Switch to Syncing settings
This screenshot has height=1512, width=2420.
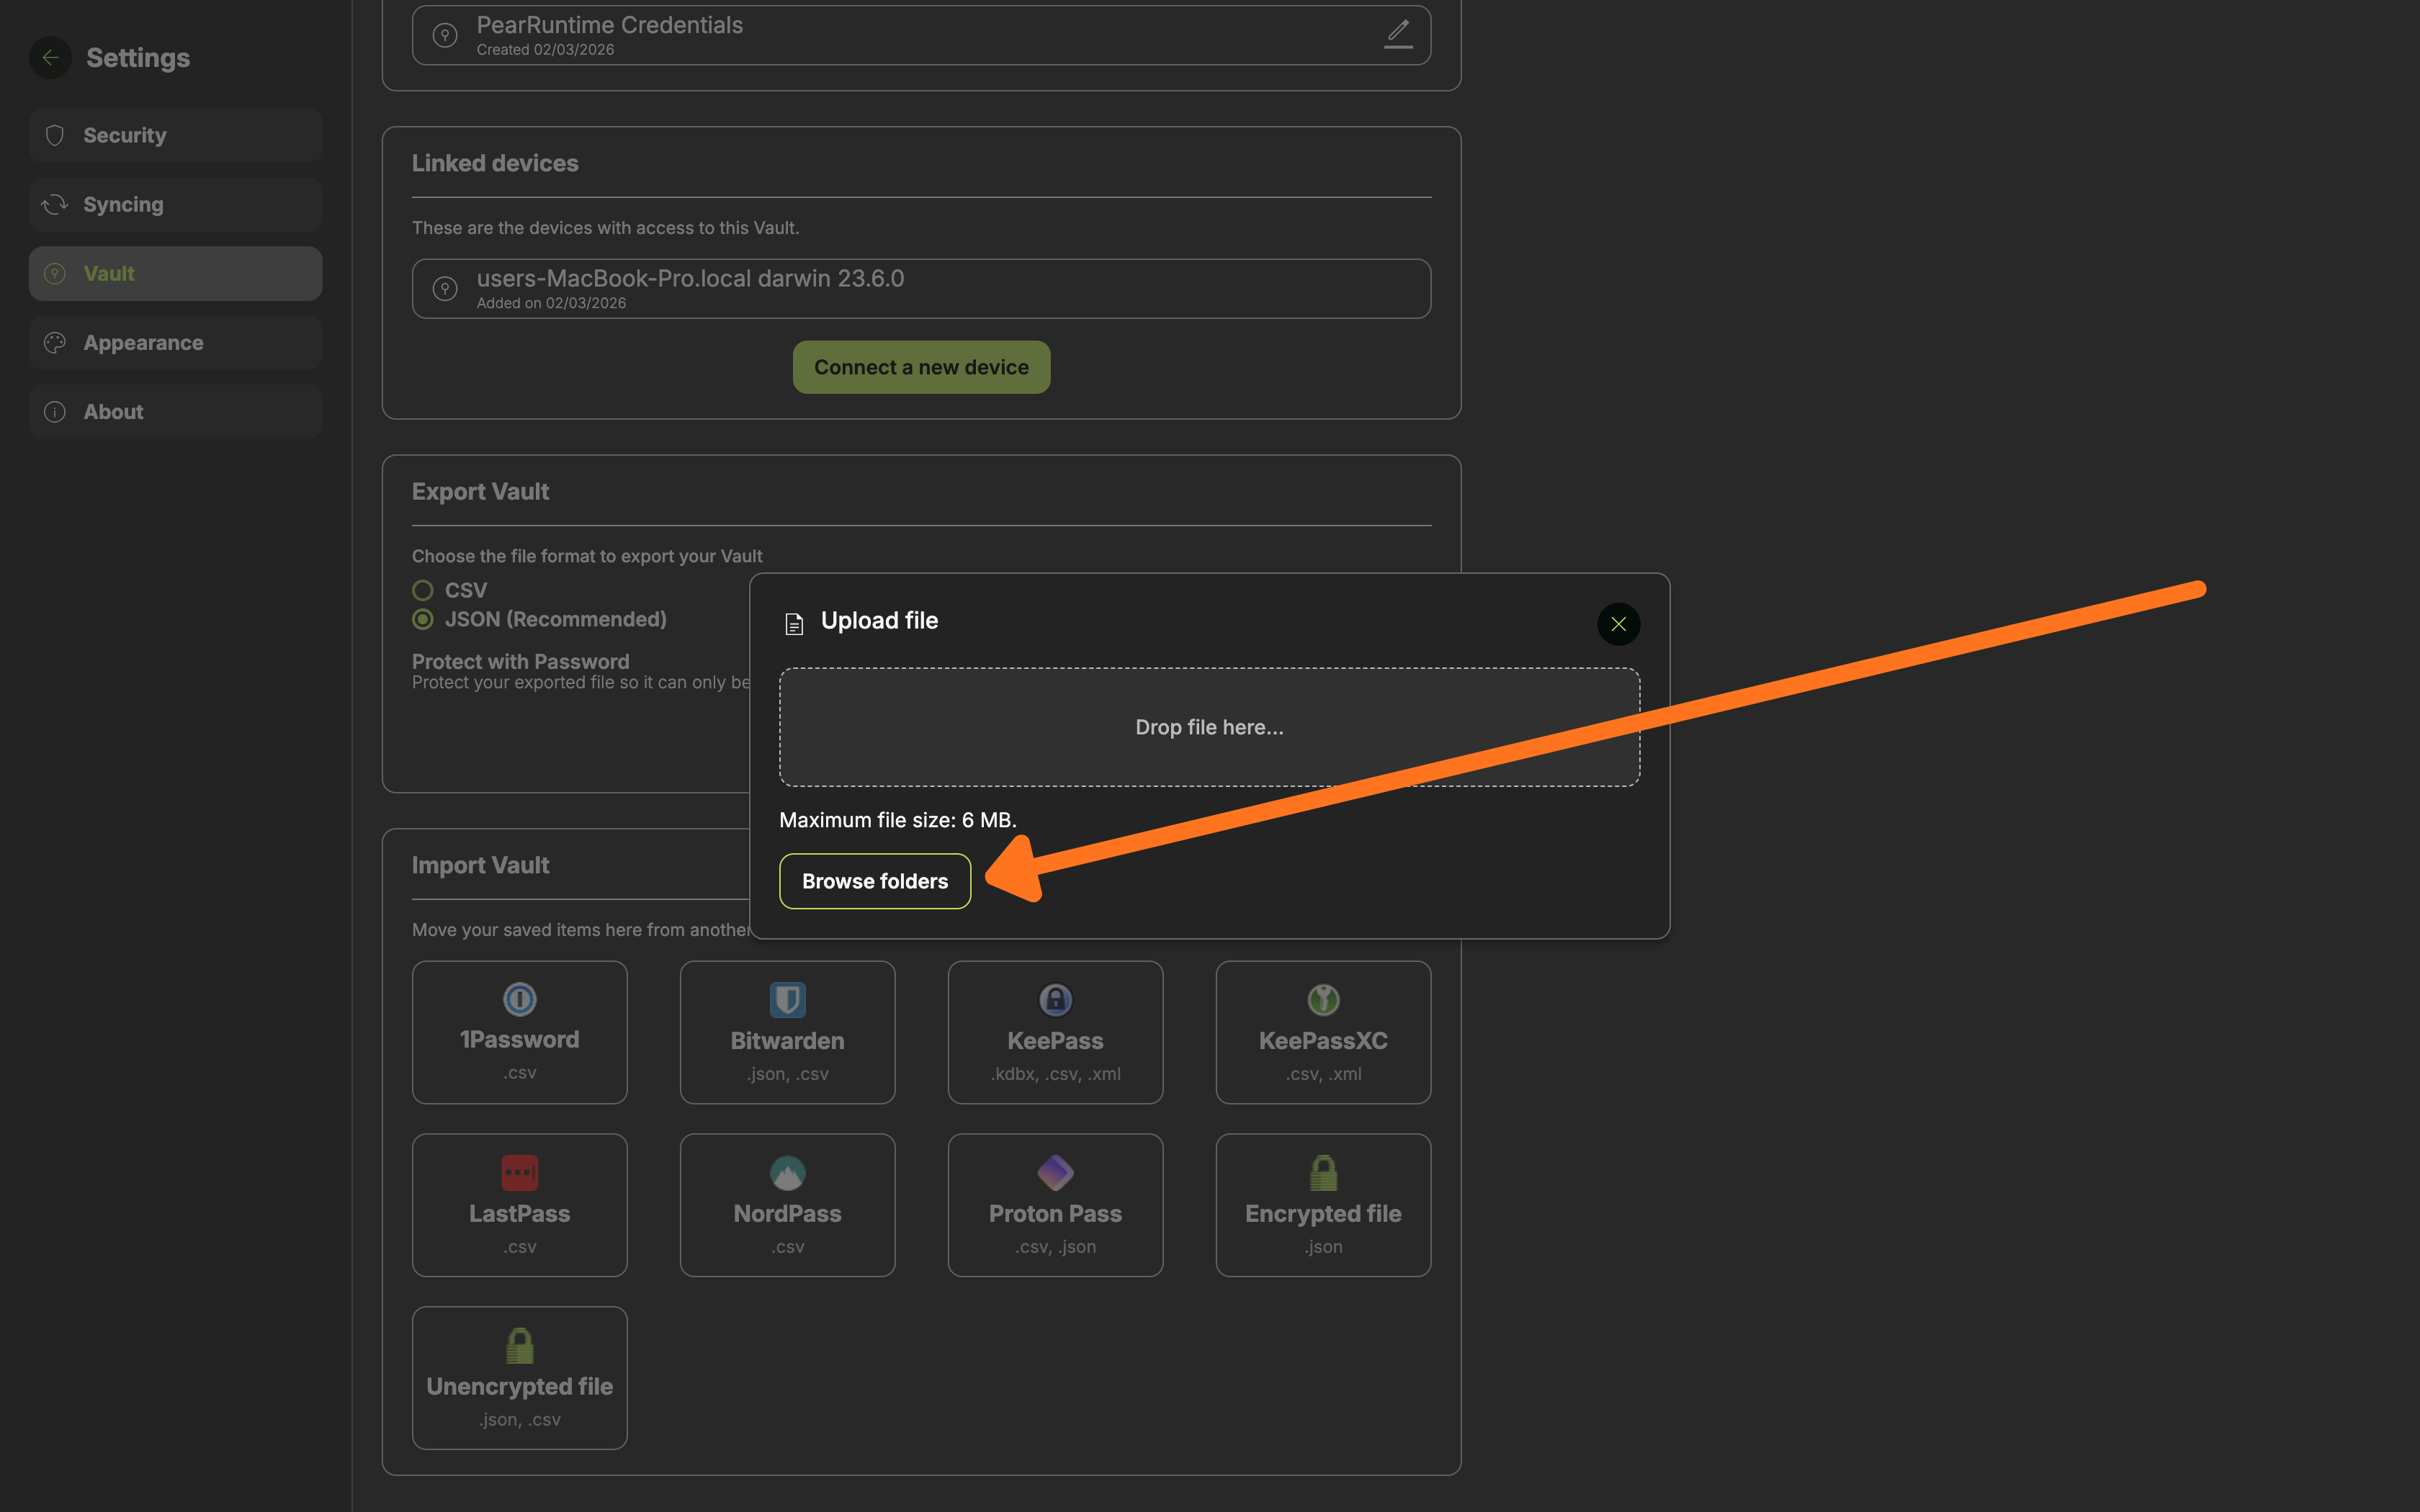[x=175, y=204]
